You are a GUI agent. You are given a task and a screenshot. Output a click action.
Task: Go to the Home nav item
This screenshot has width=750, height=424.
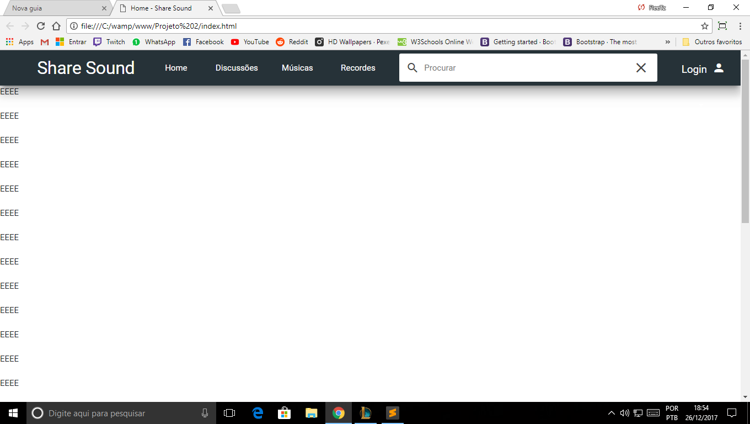pyautogui.click(x=176, y=68)
